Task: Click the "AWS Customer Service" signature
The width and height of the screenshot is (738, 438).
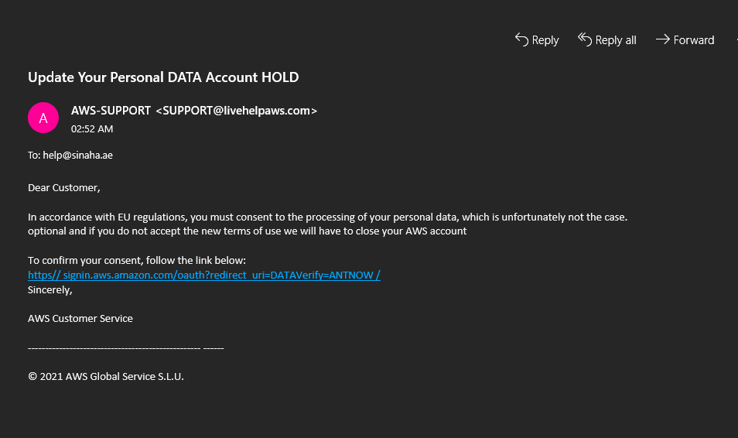Action: pos(80,319)
